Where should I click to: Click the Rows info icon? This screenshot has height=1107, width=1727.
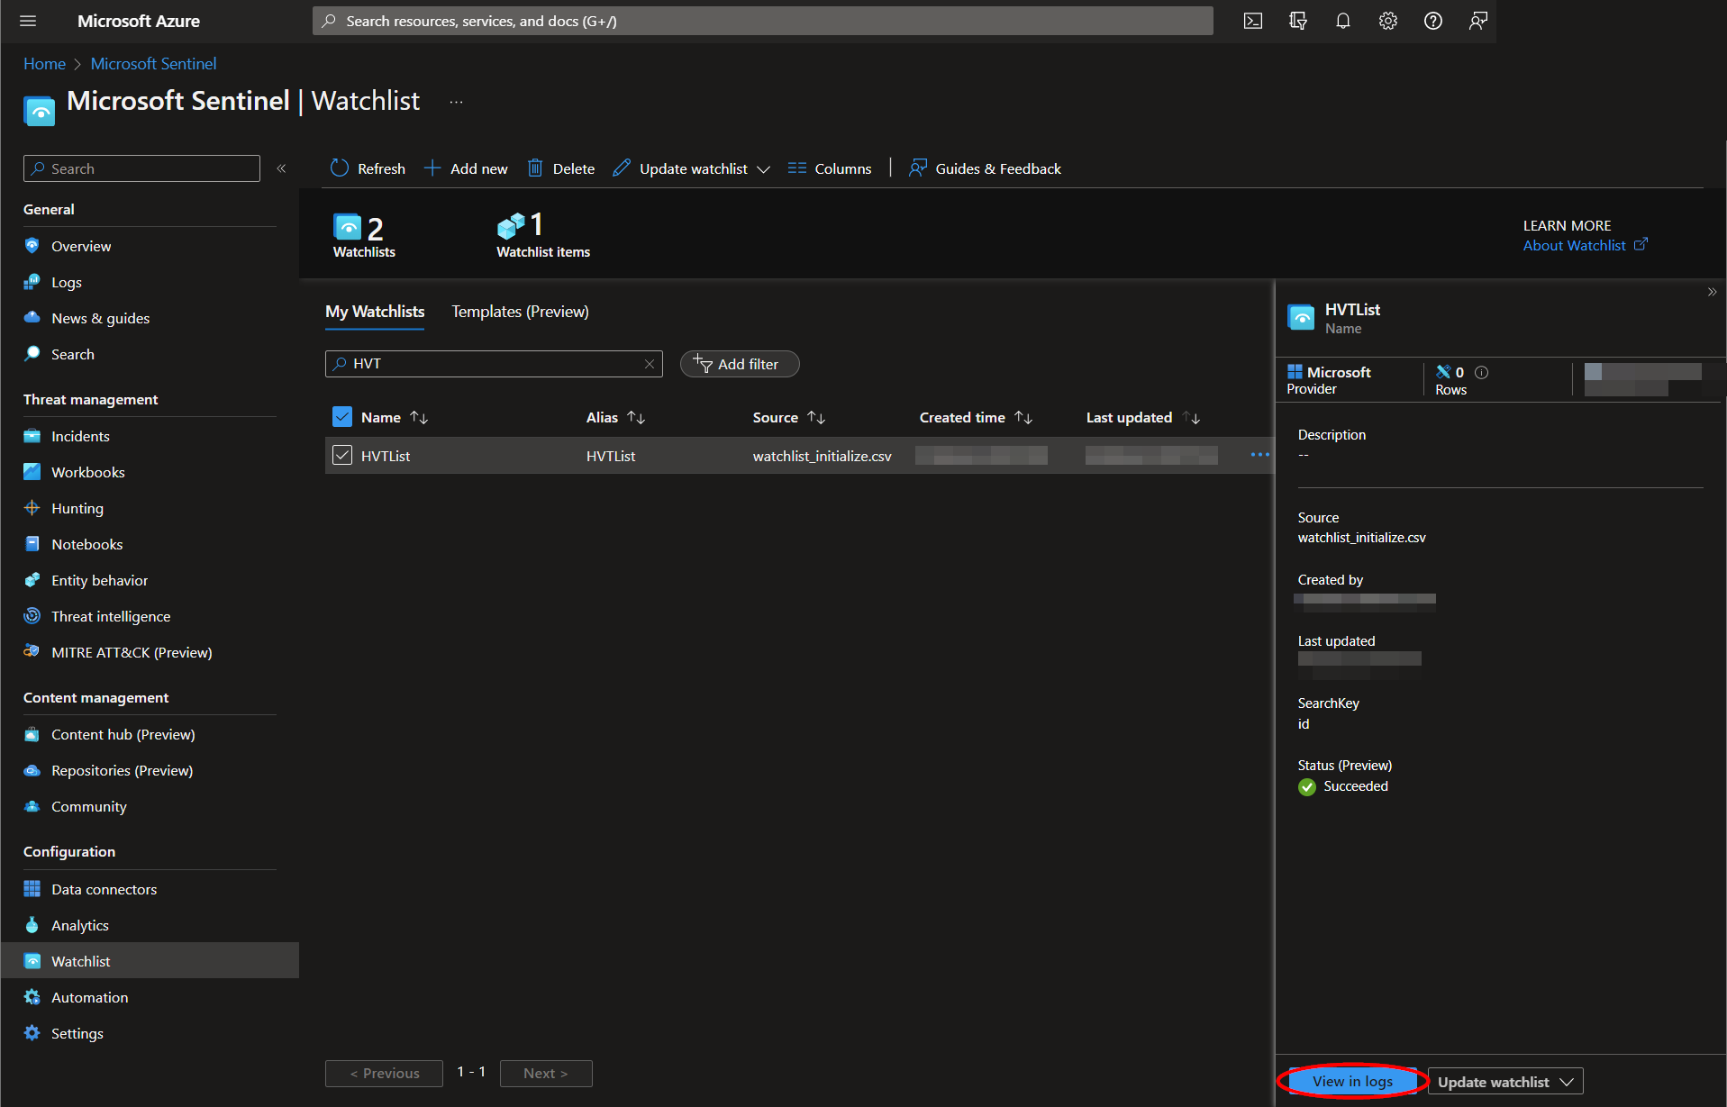click(x=1481, y=372)
